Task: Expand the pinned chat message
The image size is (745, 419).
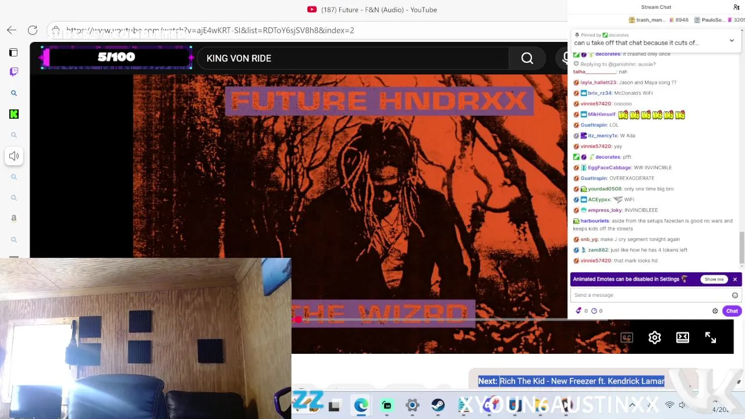Action: coord(732,40)
